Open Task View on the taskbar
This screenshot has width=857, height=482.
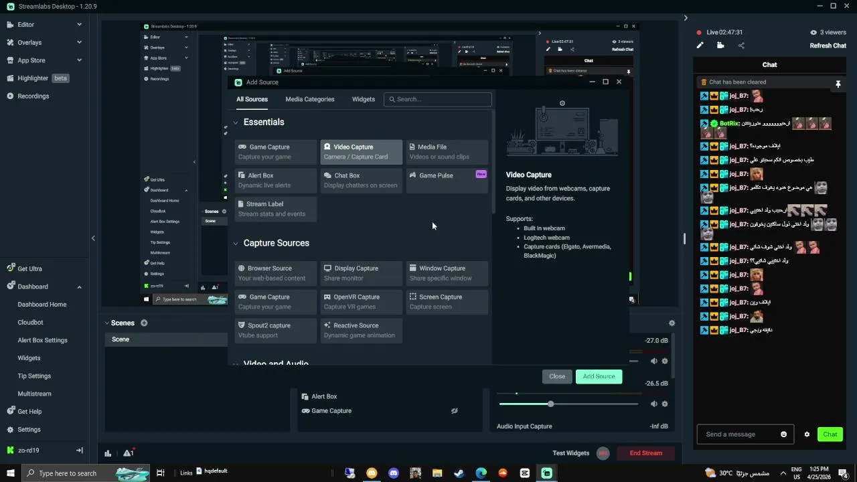(x=161, y=473)
